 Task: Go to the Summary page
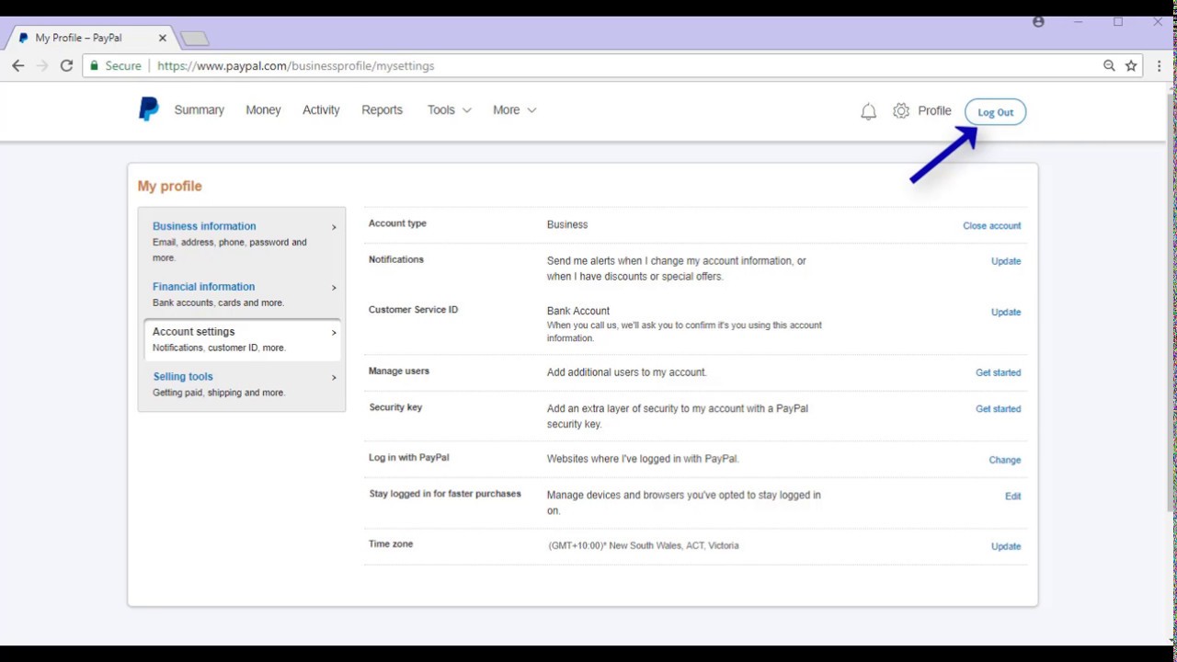199,109
